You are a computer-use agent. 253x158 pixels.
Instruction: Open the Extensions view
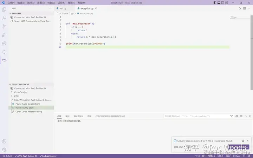coord(4,43)
